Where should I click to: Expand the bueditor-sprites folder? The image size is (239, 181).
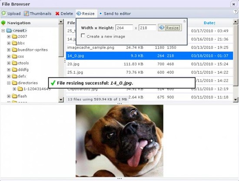pyautogui.click(x=9, y=50)
